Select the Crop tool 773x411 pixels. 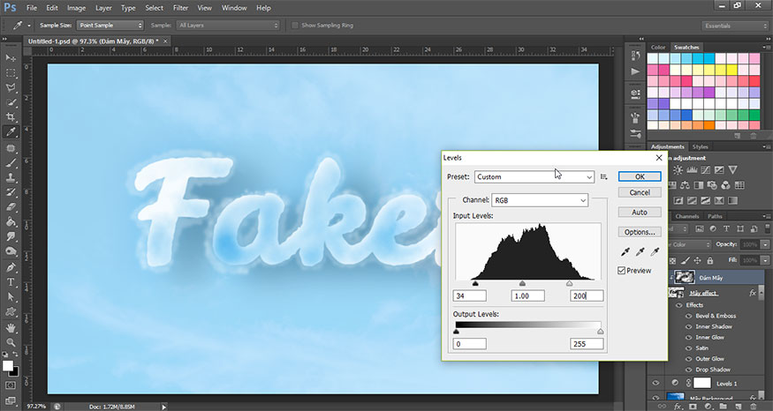pos(11,117)
